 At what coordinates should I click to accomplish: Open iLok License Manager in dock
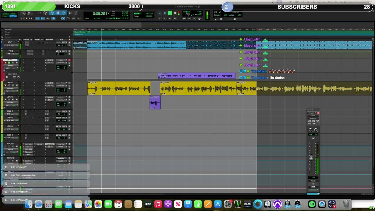click(248, 204)
